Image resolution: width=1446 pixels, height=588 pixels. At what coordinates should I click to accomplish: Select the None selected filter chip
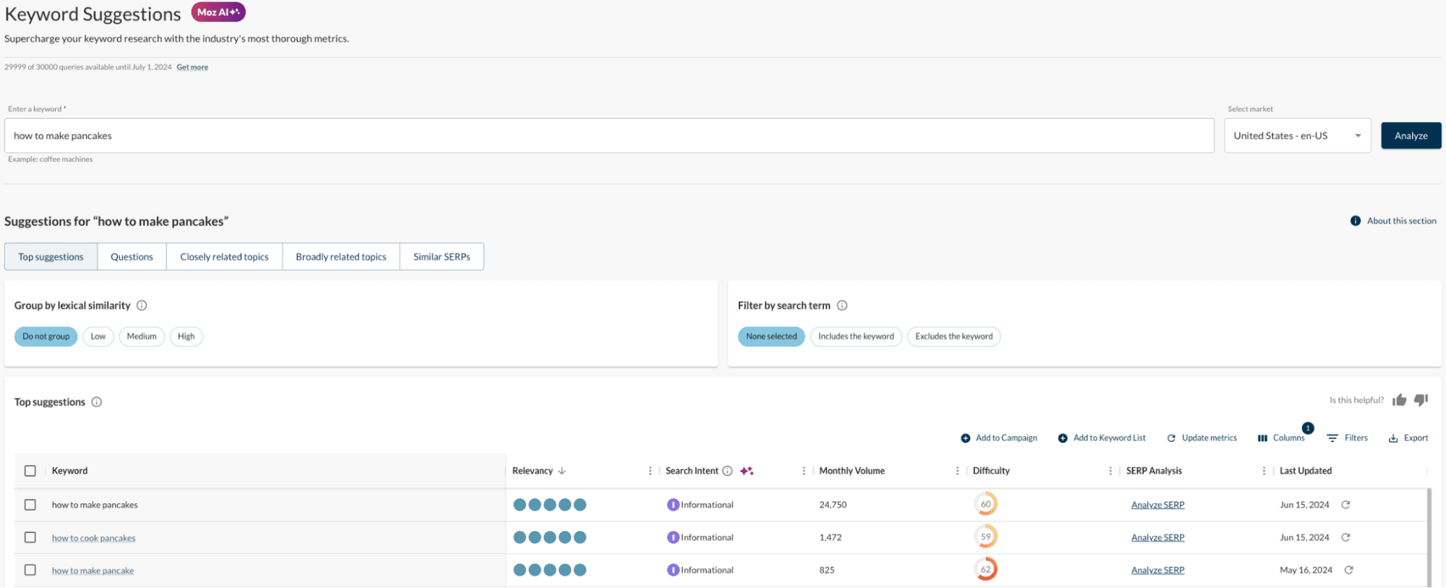(771, 336)
